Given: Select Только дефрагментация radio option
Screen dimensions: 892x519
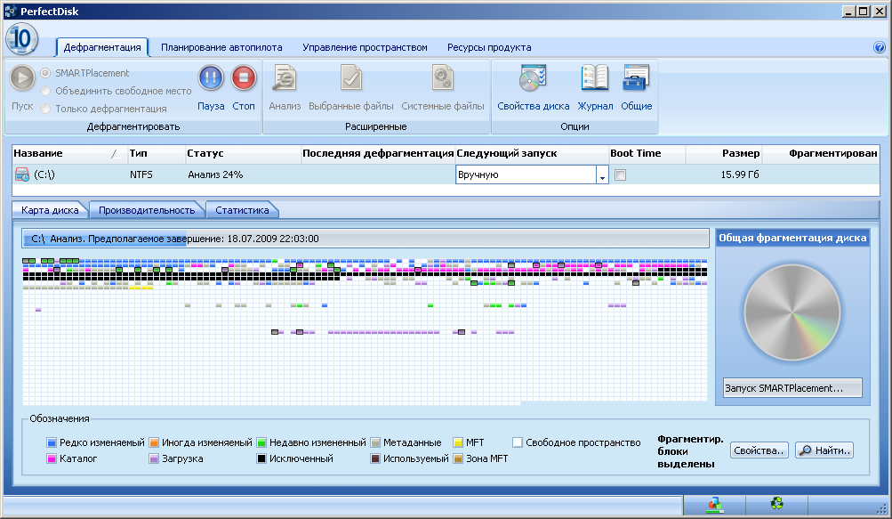Looking at the screenshot, I should (45, 109).
